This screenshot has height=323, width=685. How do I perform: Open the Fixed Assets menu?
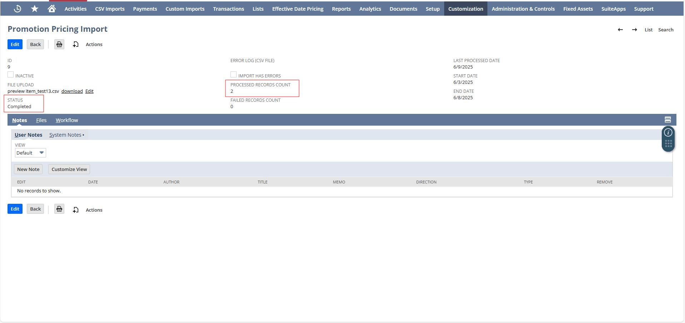pyautogui.click(x=578, y=9)
